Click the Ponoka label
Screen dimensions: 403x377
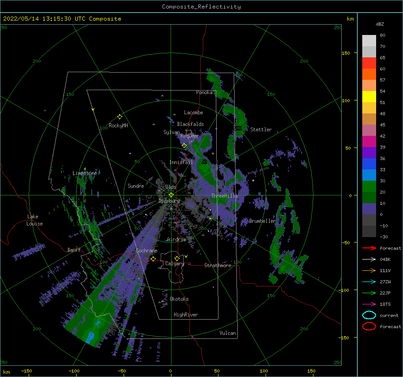coord(204,92)
